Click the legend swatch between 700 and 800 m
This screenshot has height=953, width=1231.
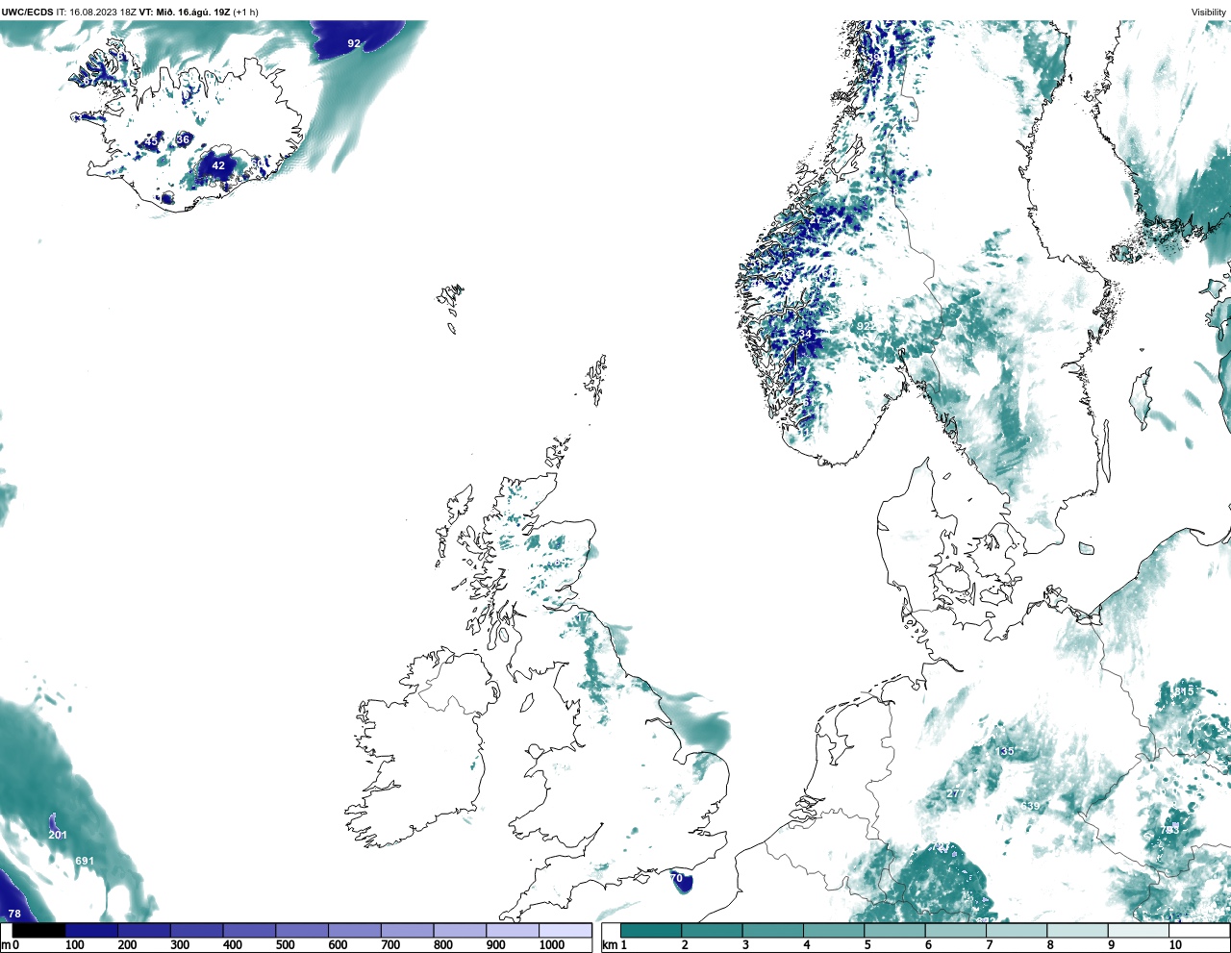[407, 931]
